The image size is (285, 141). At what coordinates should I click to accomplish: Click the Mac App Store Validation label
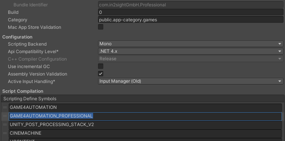click(35, 27)
